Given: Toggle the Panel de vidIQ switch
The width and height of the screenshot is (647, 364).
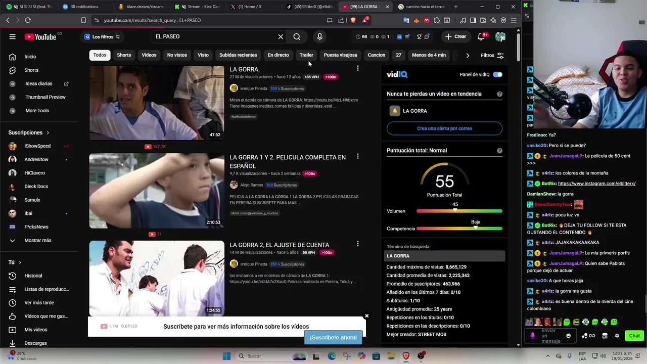Looking at the screenshot, I should [498, 74].
